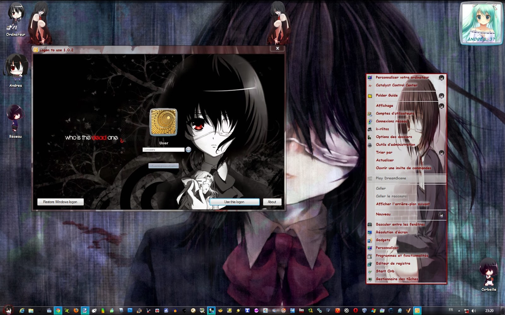Click the user account picture in logon preview
505x315 pixels.
pyautogui.click(x=163, y=122)
